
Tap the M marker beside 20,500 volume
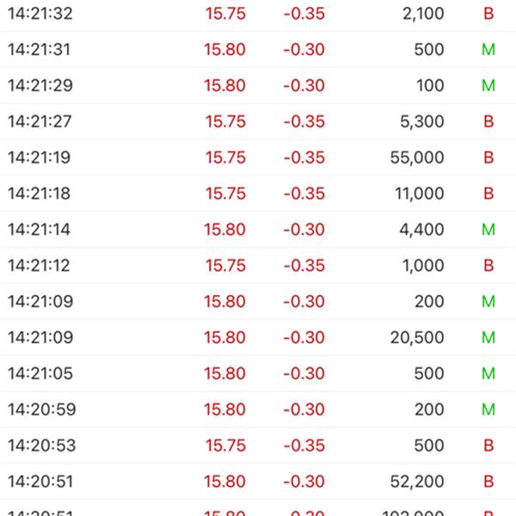[x=488, y=338]
